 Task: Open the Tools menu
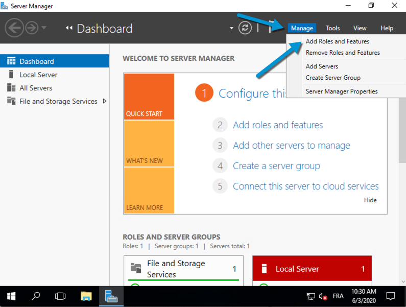333,28
